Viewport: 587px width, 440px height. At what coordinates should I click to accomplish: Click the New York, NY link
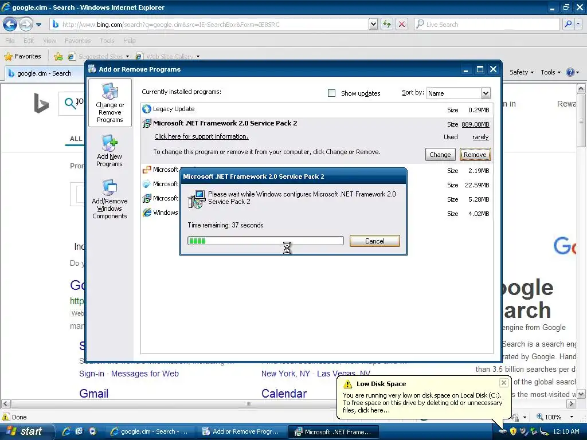pos(285,374)
